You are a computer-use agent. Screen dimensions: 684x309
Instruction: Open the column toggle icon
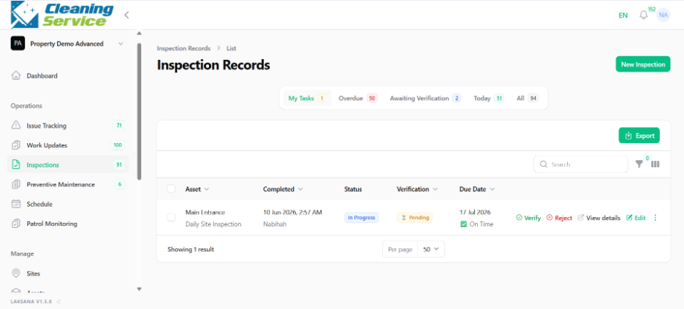(655, 164)
